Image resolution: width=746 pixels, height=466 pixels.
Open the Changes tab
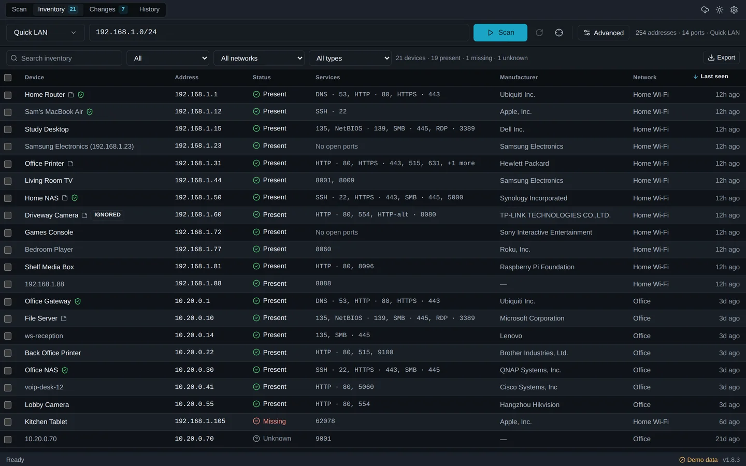108,9
